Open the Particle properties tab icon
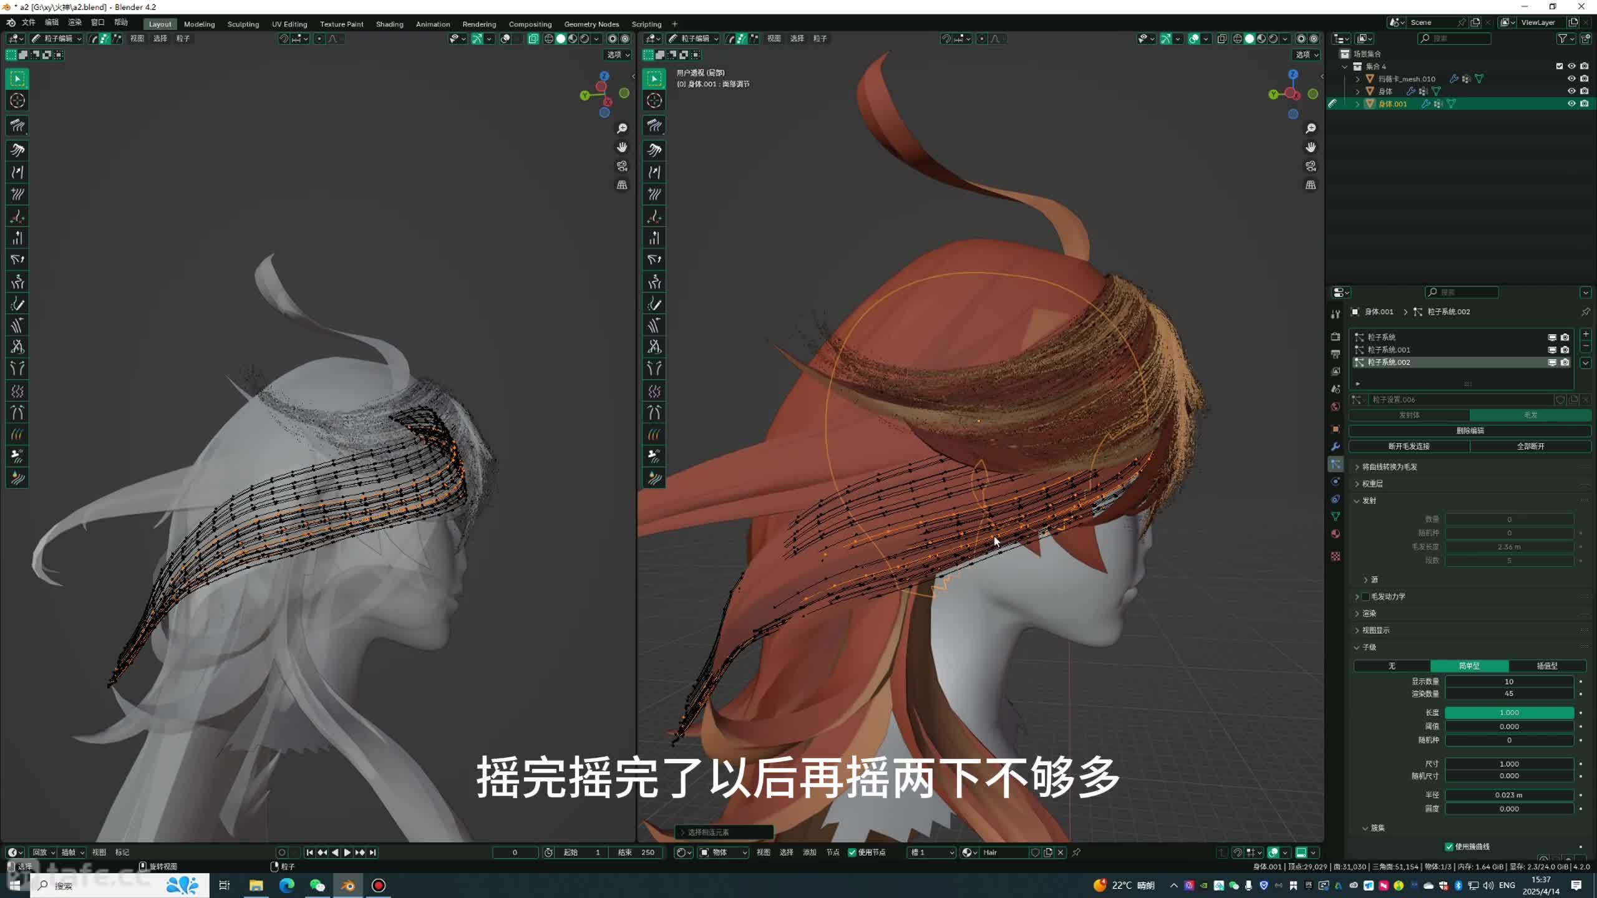 click(1336, 464)
